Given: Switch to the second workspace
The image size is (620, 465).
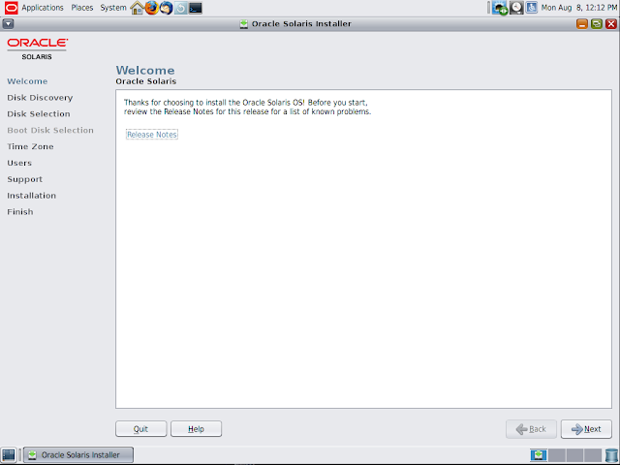Looking at the screenshot, I should coord(557,455).
